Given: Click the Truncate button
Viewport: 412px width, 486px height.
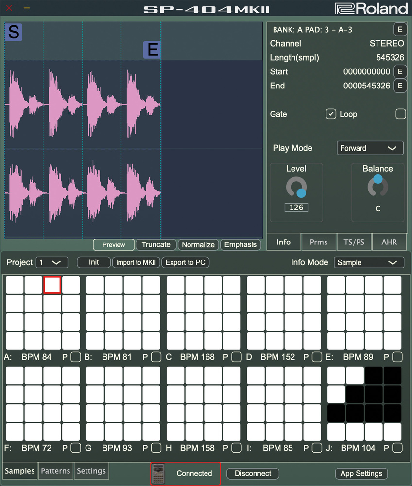Looking at the screenshot, I should [156, 245].
